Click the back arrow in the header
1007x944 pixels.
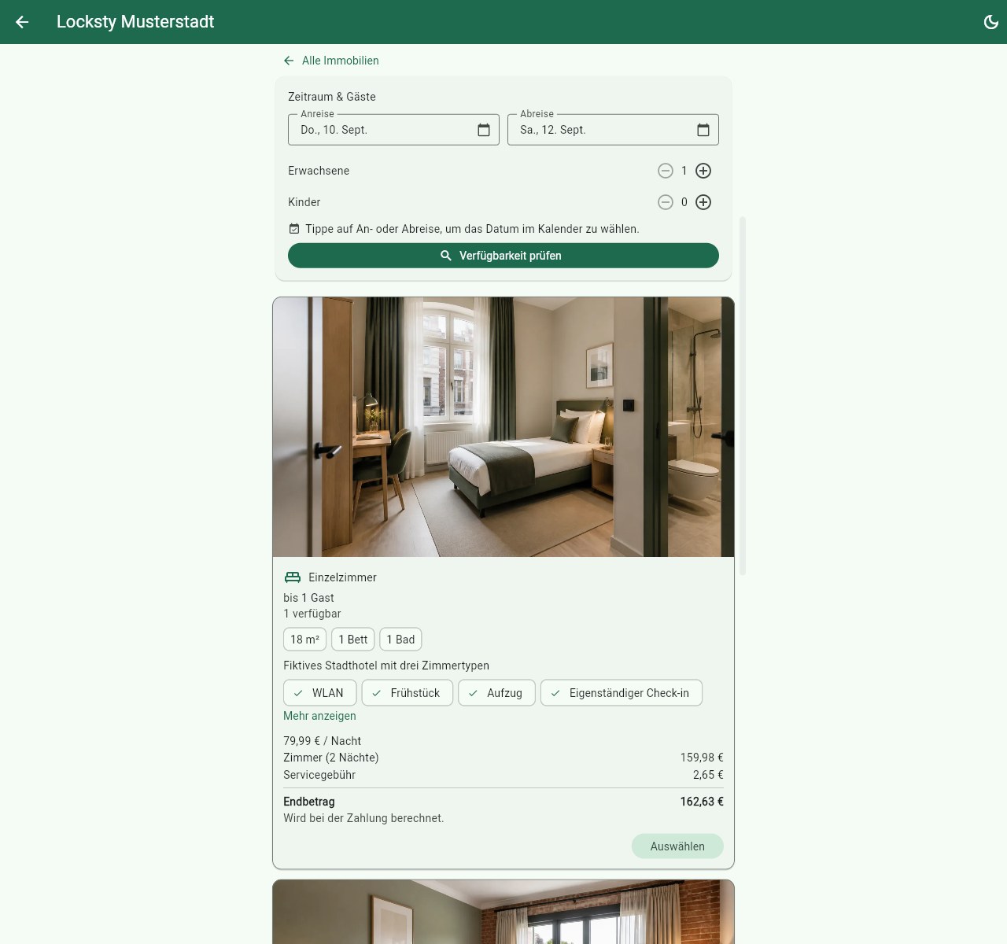22,22
